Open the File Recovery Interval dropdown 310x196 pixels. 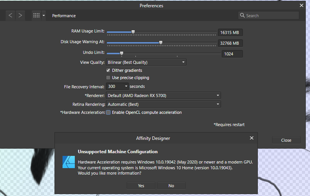pos(117,86)
